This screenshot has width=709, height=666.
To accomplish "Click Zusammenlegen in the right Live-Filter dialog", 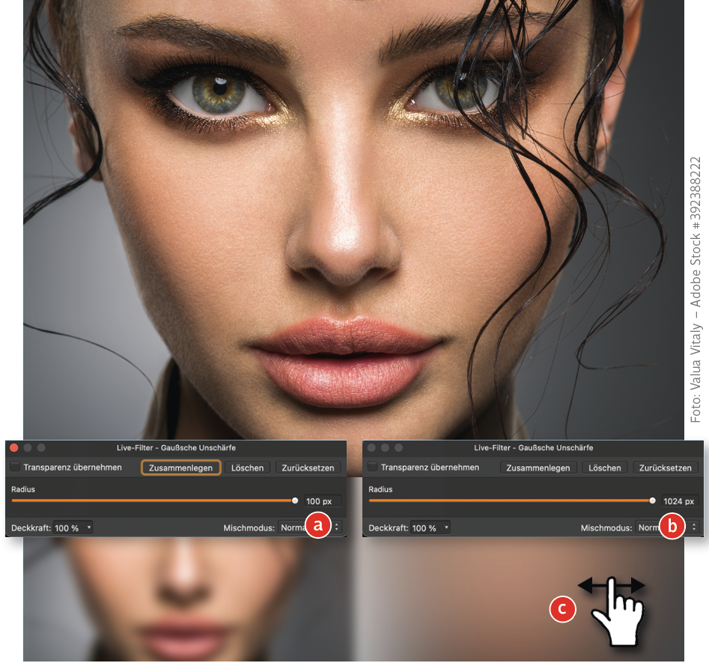I will tap(538, 467).
